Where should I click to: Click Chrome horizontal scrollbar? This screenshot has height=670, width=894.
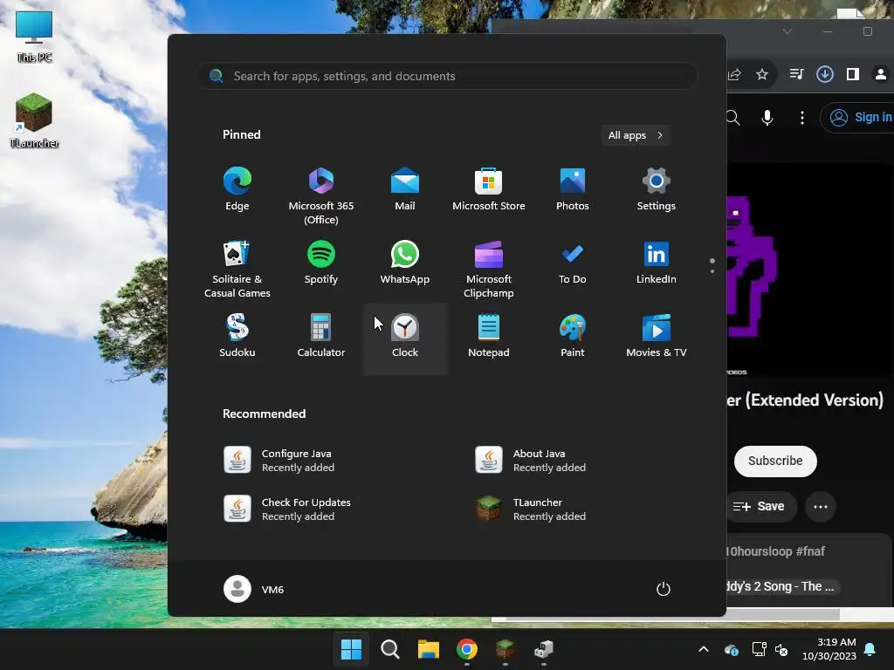[x=673, y=614]
